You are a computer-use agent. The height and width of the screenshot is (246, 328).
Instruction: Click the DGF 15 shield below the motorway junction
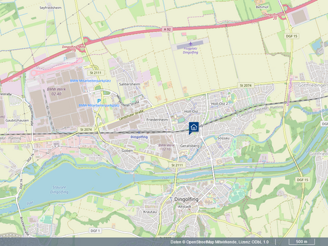coord(292,36)
